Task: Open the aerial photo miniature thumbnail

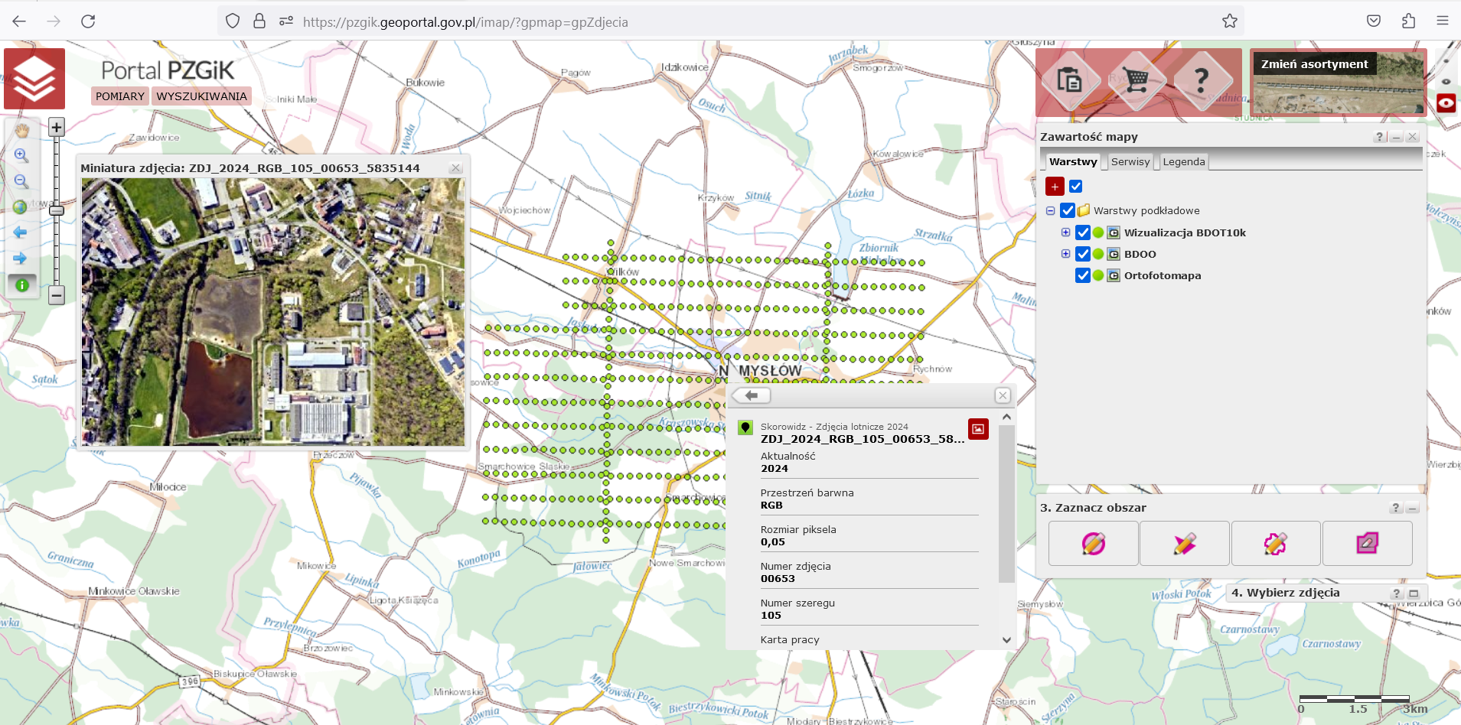Action: 273,312
